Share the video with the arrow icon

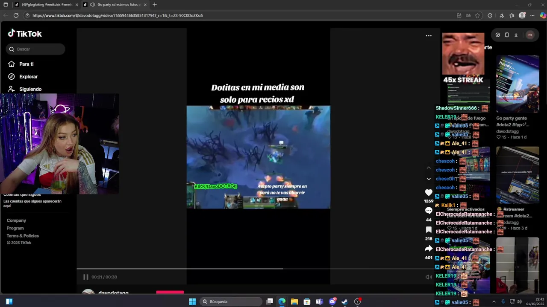pyautogui.click(x=429, y=248)
